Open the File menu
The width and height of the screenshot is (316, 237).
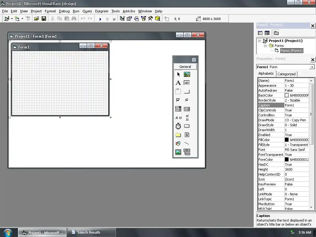click(x=5, y=11)
